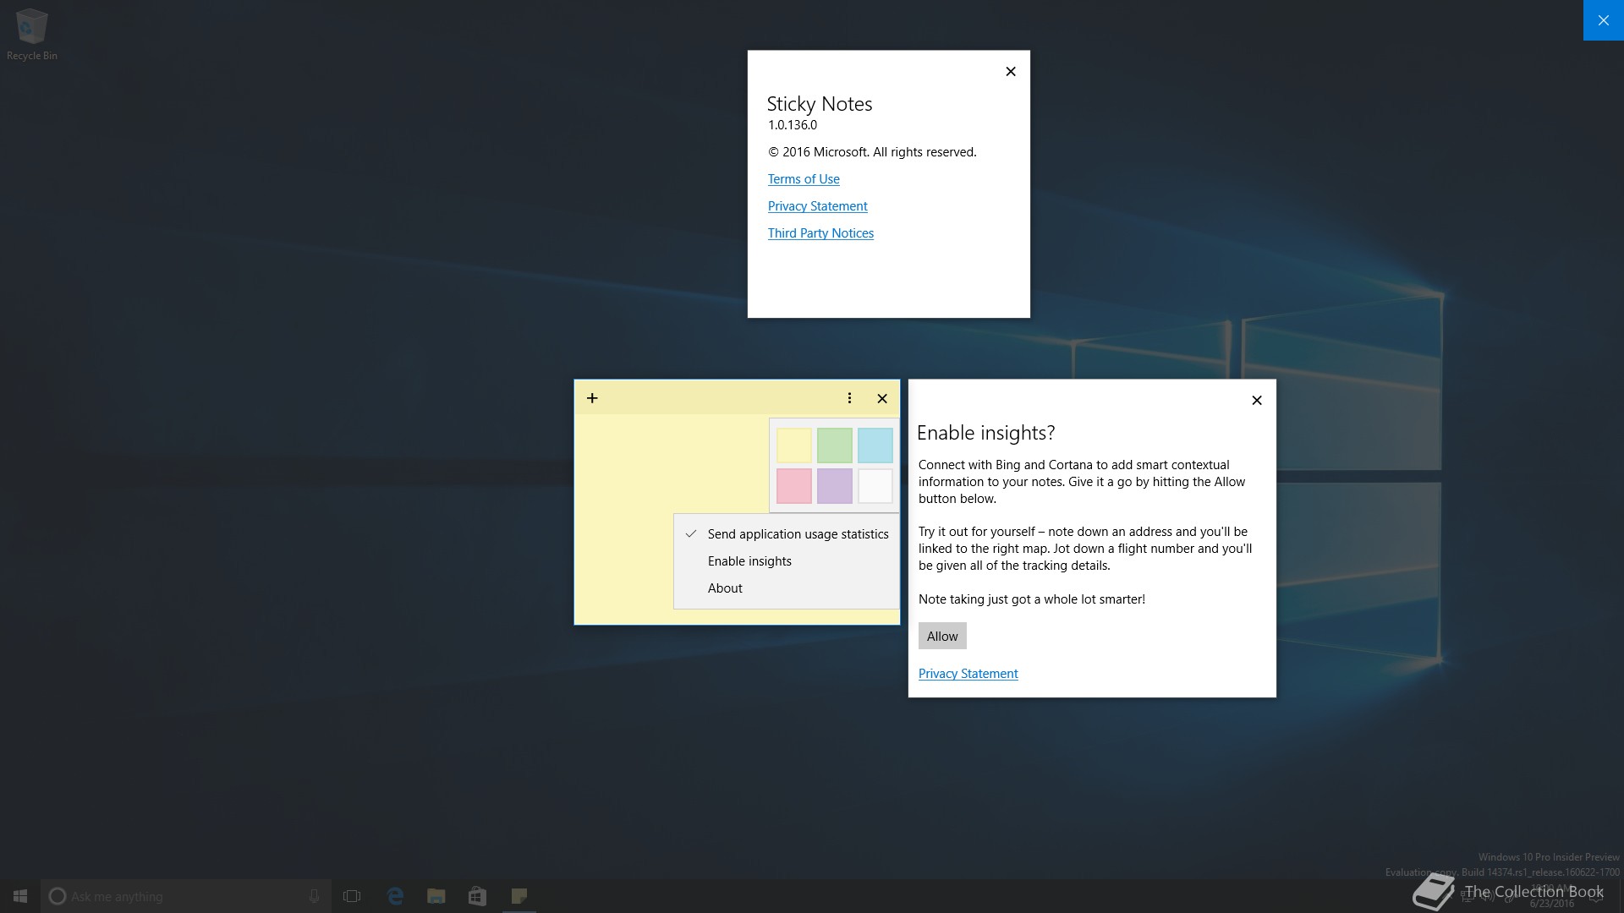Image resolution: width=1624 pixels, height=913 pixels.
Task: Open the Terms of Use link
Action: coord(804,179)
